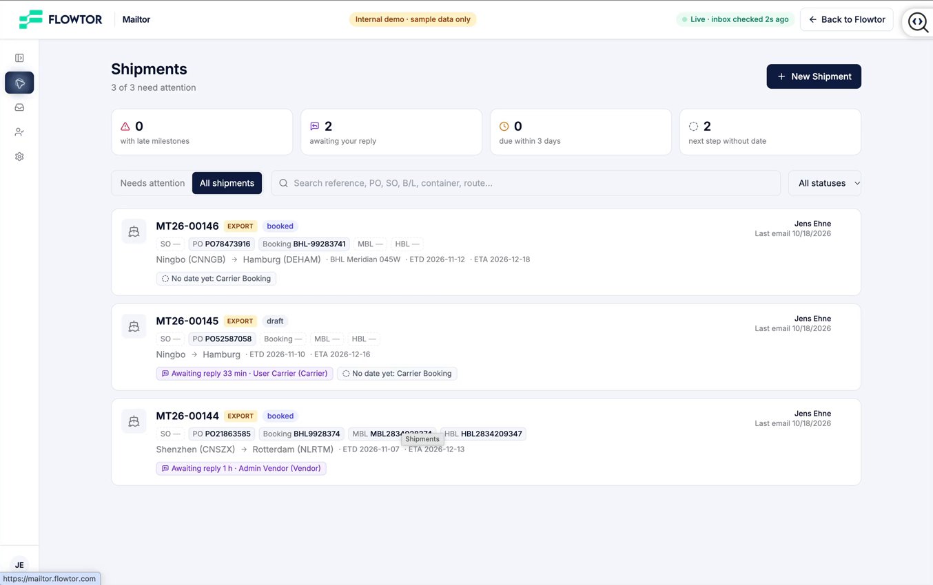Click the booked badge on MT26-00146
This screenshot has height=585, width=933.
(280, 226)
